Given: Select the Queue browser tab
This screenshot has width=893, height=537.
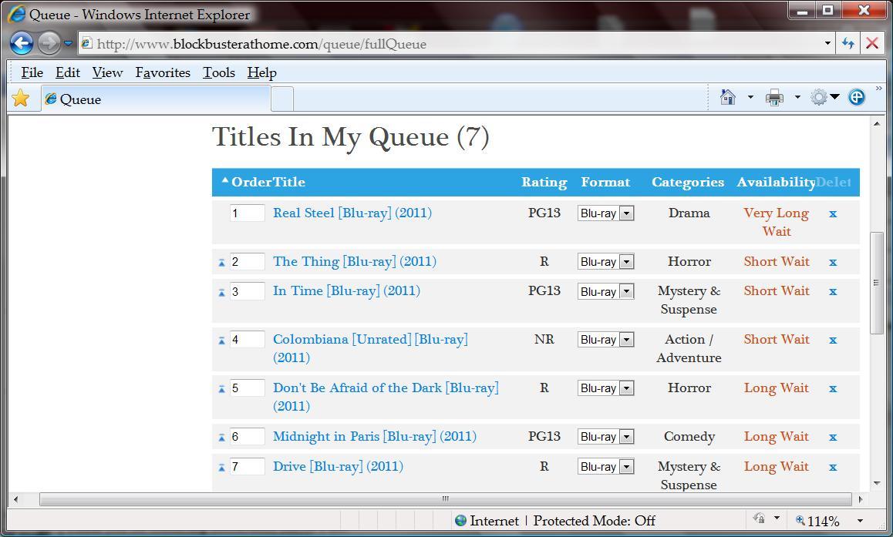Looking at the screenshot, I should pyautogui.click(x=156, y=99).
